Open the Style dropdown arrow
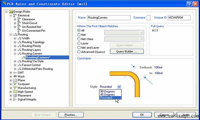This screenshot has width=200, height=120. 119,87
